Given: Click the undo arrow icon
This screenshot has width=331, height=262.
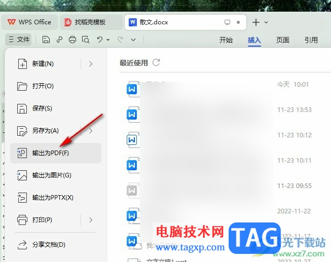Looking at the screenshot, I should (100, 40).
